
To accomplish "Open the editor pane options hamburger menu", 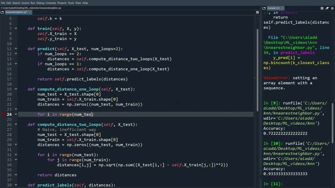I will [258, 13].
